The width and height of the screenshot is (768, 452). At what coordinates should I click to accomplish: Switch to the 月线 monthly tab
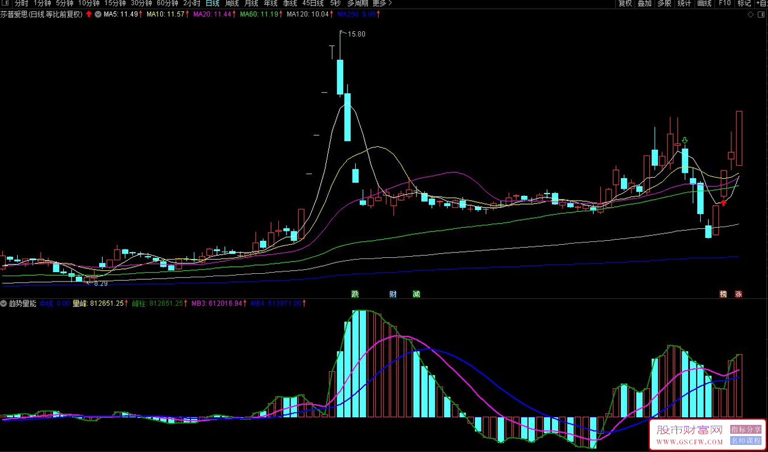pos(251,4)
